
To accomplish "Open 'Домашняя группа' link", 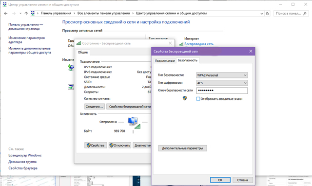I will click(x=22, y=162).
